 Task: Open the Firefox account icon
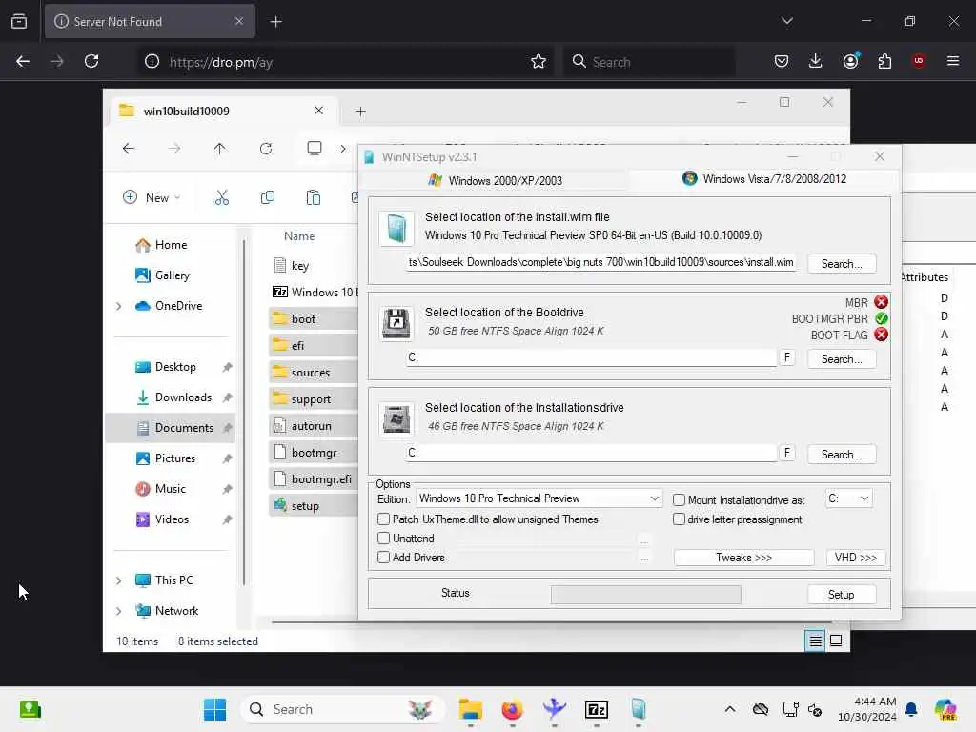pos(850,61)
